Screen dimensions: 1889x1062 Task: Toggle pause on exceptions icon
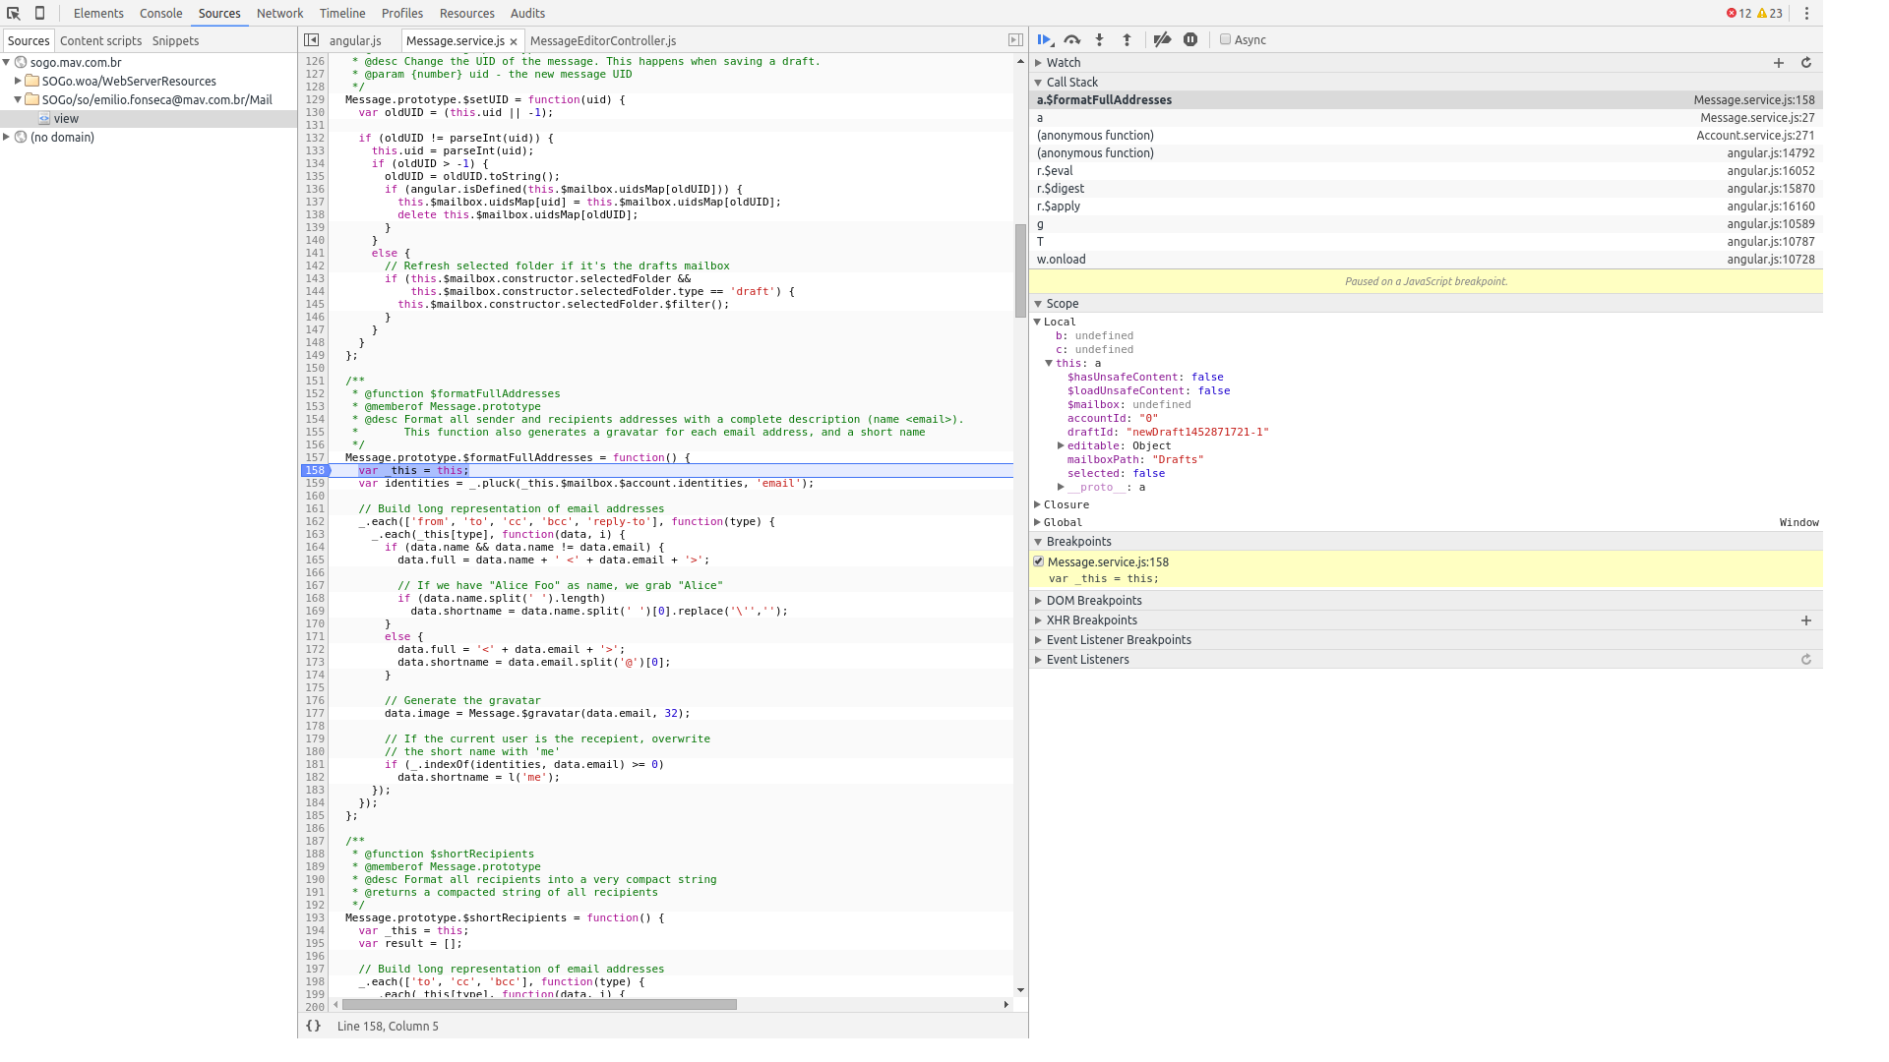tap(1190, 40)
